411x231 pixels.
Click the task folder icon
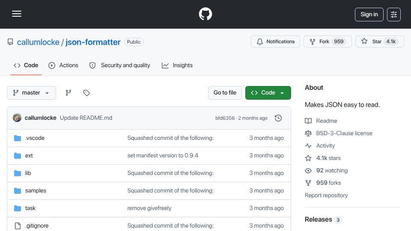click(18, 208)
